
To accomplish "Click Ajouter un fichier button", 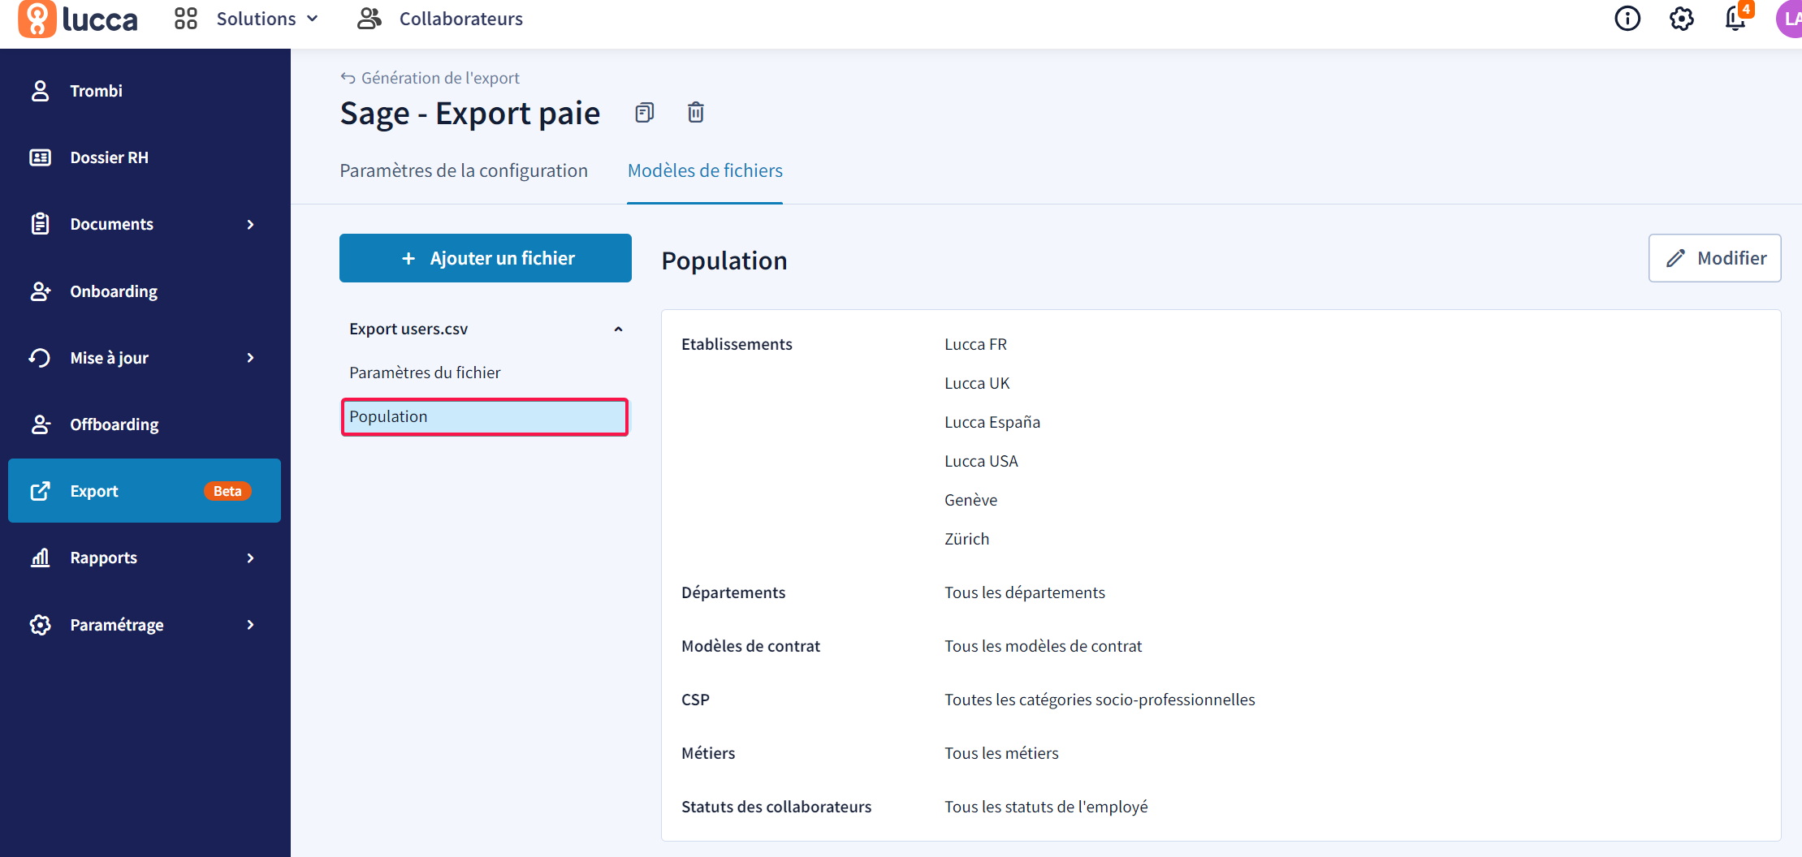I will pyautogui.click(x=486, y=258).
